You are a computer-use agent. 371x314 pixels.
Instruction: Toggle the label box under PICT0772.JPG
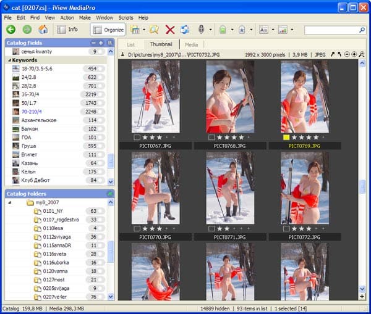pyautogui.click(x=286, y=228)
